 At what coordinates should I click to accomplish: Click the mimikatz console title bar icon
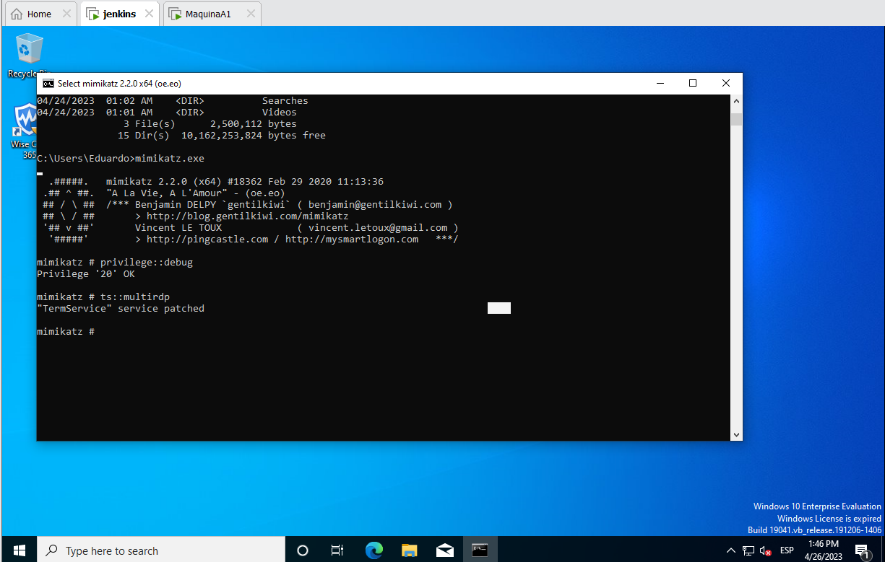pyautogui.click(x=48, y=83)
